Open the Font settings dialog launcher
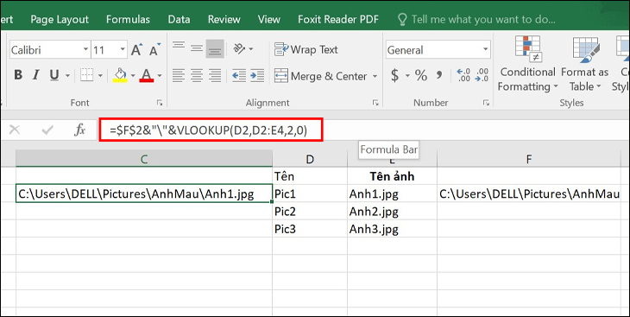Screen dimensions: 630x317 (160, 103)
